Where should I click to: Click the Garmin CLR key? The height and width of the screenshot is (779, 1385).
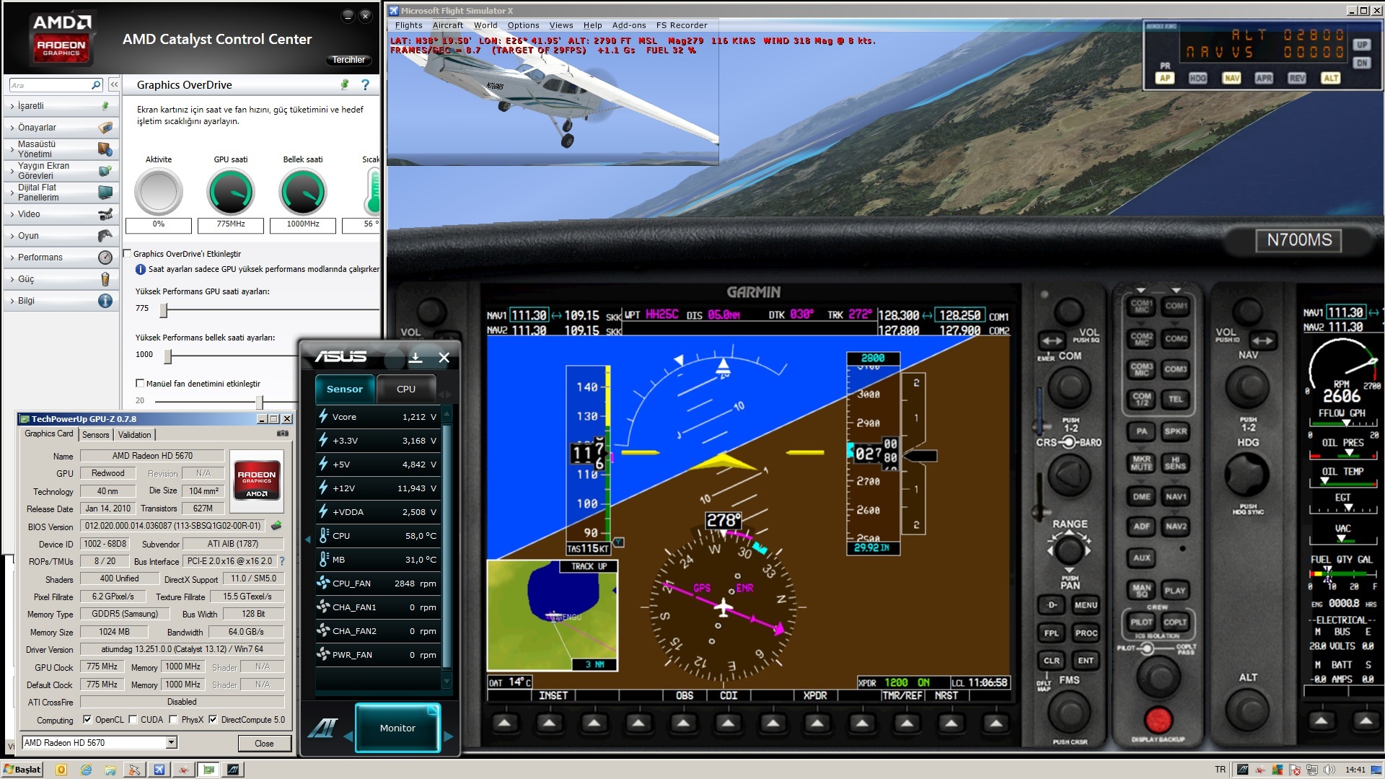click(1052, 661)
